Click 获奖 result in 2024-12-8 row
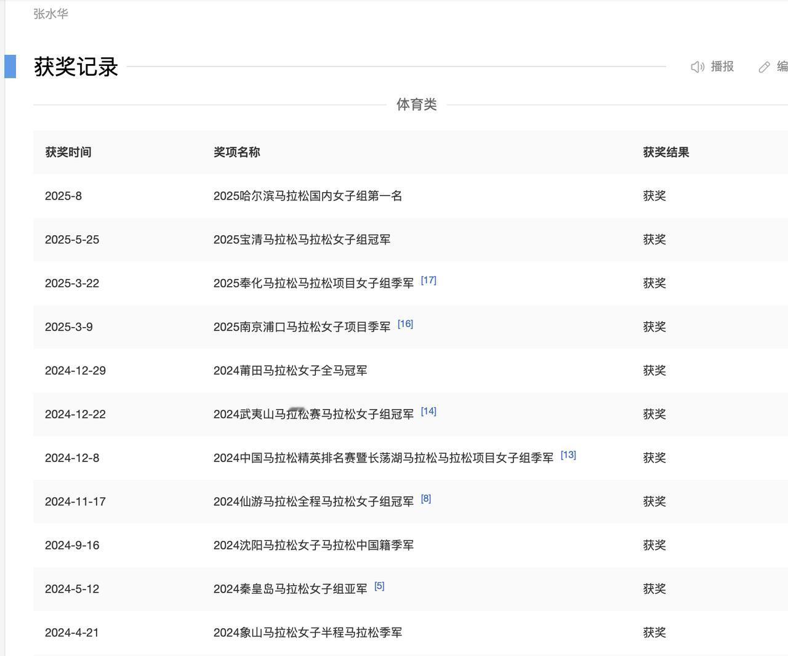Viewport: 788px width, 656px height. coord(654,458)
